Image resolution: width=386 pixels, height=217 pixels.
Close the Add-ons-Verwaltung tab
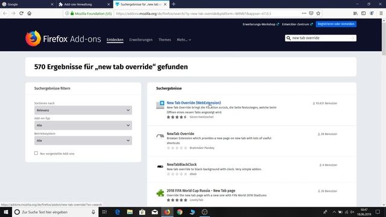(x=109, y=4)
